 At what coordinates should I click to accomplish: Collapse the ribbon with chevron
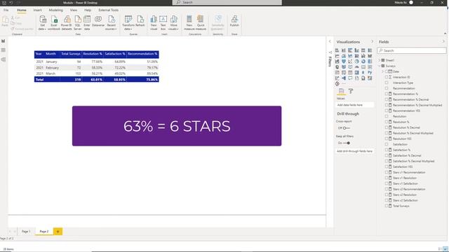[x=445, y=34]
